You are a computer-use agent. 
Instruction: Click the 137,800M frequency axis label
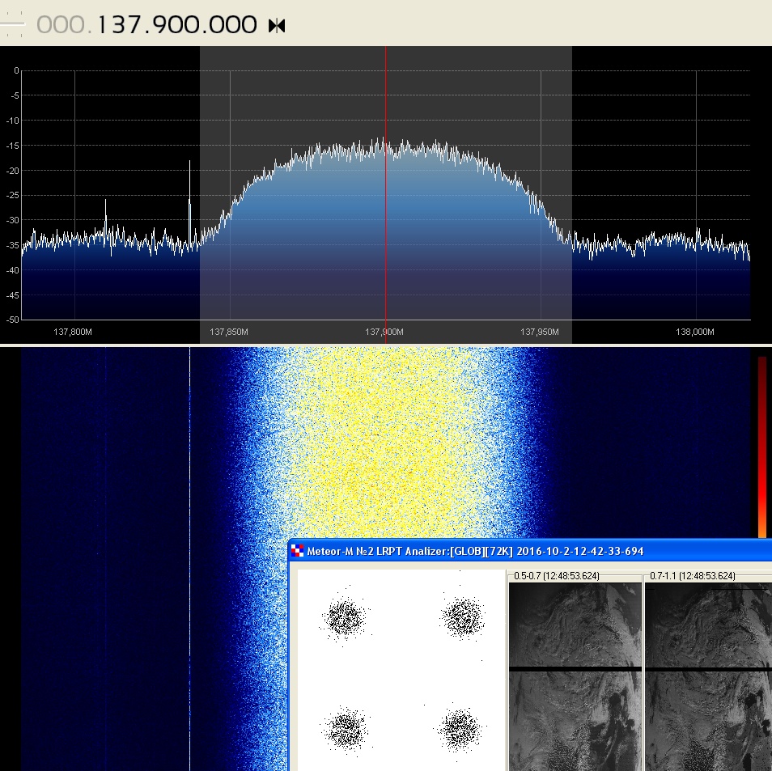coord(72,332)
